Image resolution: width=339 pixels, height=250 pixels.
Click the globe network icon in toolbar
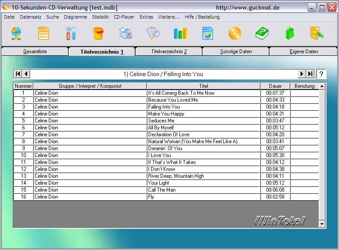click(16, 33)
